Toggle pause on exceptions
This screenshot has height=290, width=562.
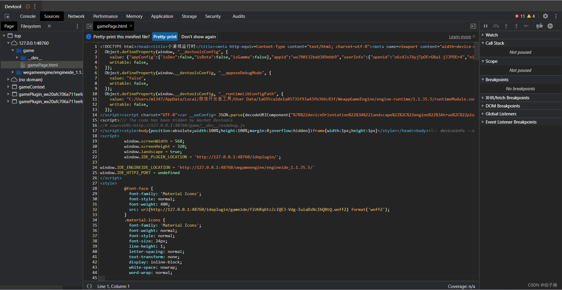click(x=550, y=26)
